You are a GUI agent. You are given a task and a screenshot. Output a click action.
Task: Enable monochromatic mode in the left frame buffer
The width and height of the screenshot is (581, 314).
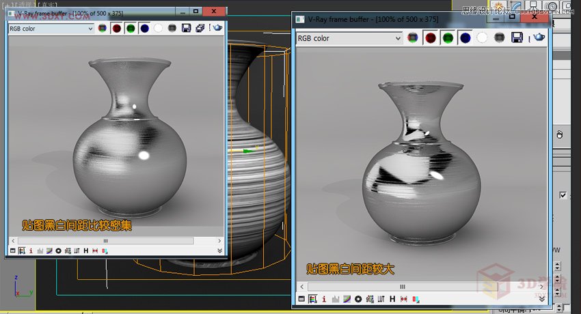(x=172, y=28)
